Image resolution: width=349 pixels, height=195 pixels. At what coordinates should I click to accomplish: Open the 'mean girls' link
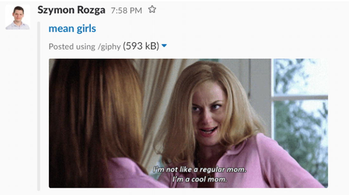[x=72, y=28]
